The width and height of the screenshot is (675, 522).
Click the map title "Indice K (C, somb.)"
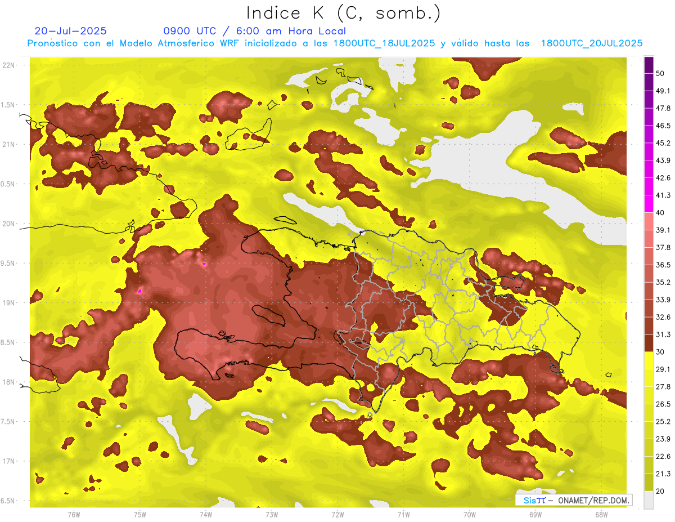[x=343, y=13]
